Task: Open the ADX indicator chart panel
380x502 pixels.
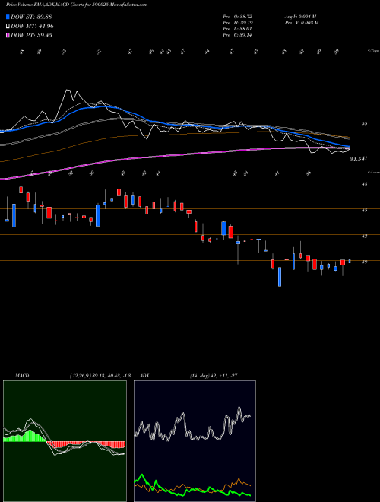Action: point(195,441)
